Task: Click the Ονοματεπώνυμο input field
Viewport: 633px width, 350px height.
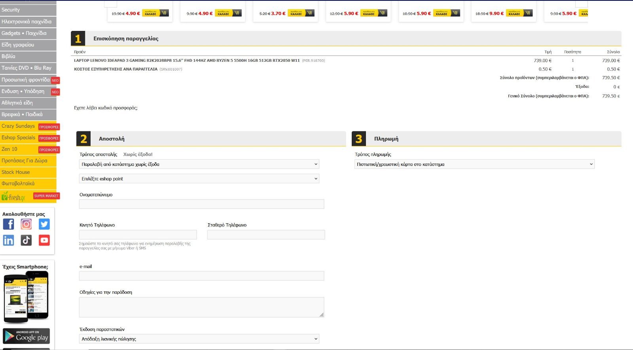Action: (201, 204)
